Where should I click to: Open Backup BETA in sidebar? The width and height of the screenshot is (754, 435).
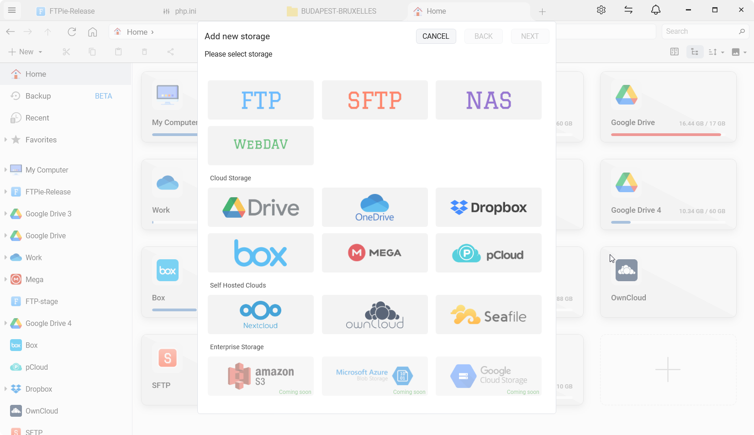click(66, 96)
